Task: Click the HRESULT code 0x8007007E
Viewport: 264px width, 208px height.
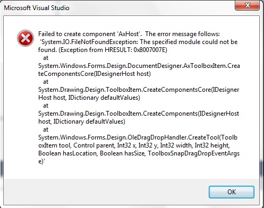Action: point(150,50)
